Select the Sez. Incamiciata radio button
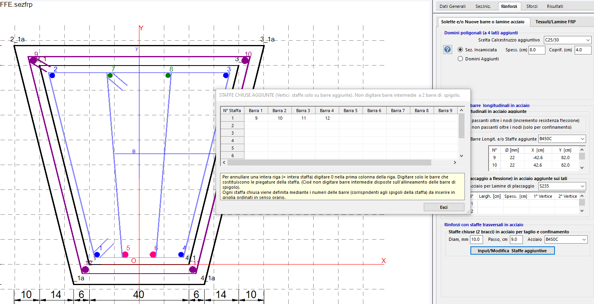 [460, 50]
